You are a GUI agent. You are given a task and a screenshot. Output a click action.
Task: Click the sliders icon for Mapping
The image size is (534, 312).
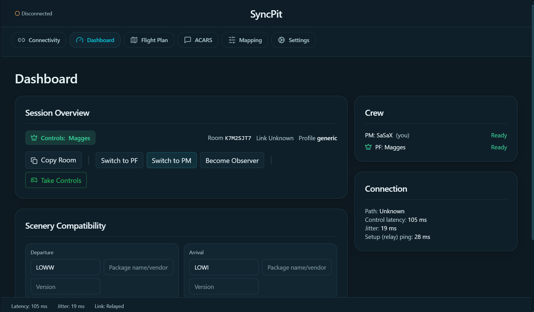(x=232, y=40)
